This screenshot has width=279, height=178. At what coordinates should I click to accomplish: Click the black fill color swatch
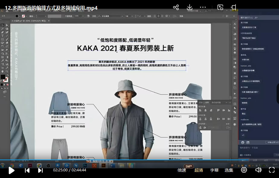click(3, 77)
